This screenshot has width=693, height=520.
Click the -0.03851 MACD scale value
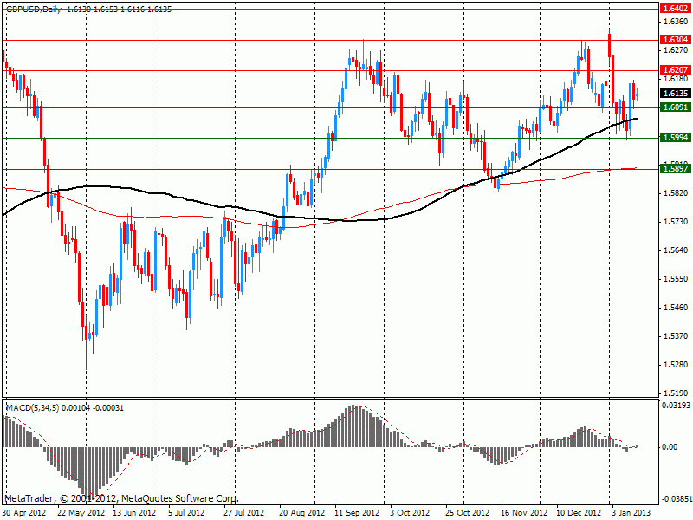(x=676, y=499)
